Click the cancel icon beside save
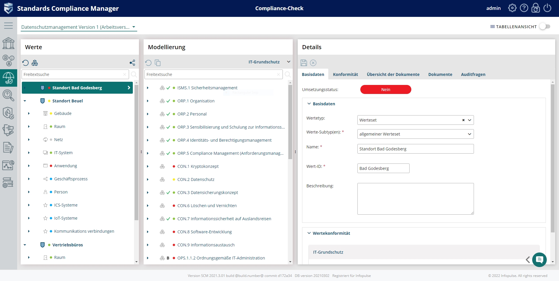This screenshot has width=559, height=281. pyautogui.click(x=313, y=63)
